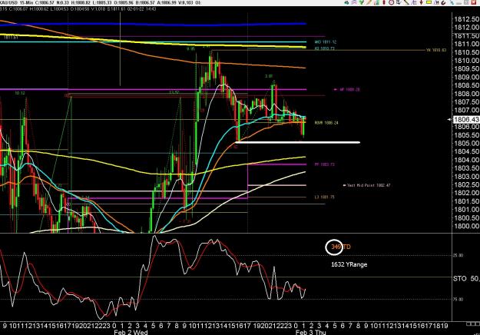
Task: Click the small red candle toolbar icon
Action: click(x=384, y=2)
